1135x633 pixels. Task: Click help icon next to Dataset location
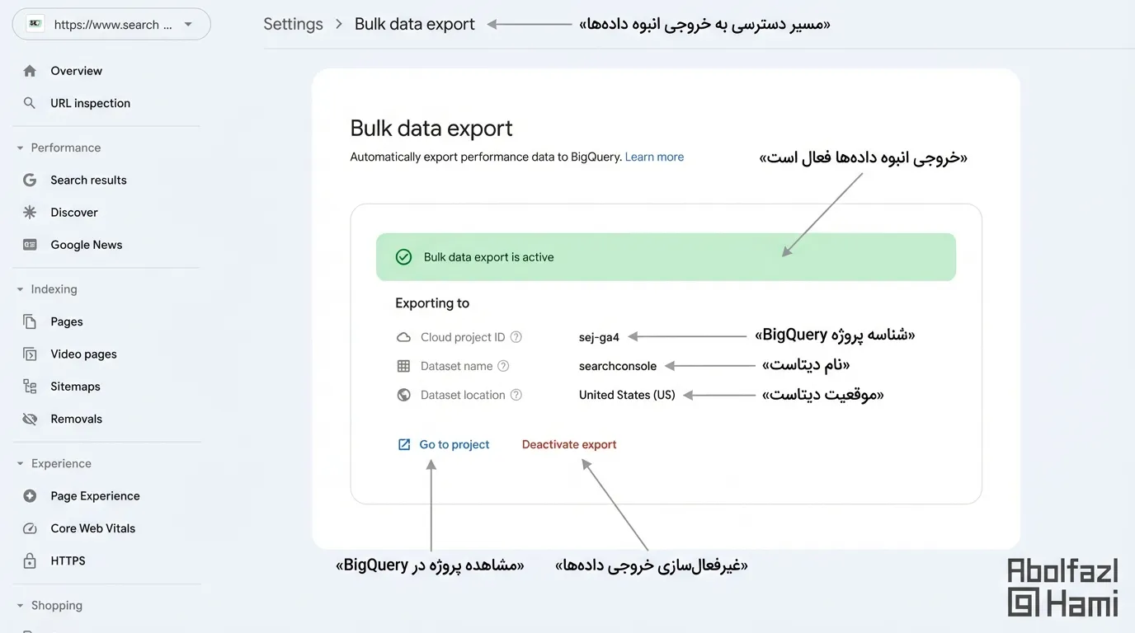[x=516, y=395]
